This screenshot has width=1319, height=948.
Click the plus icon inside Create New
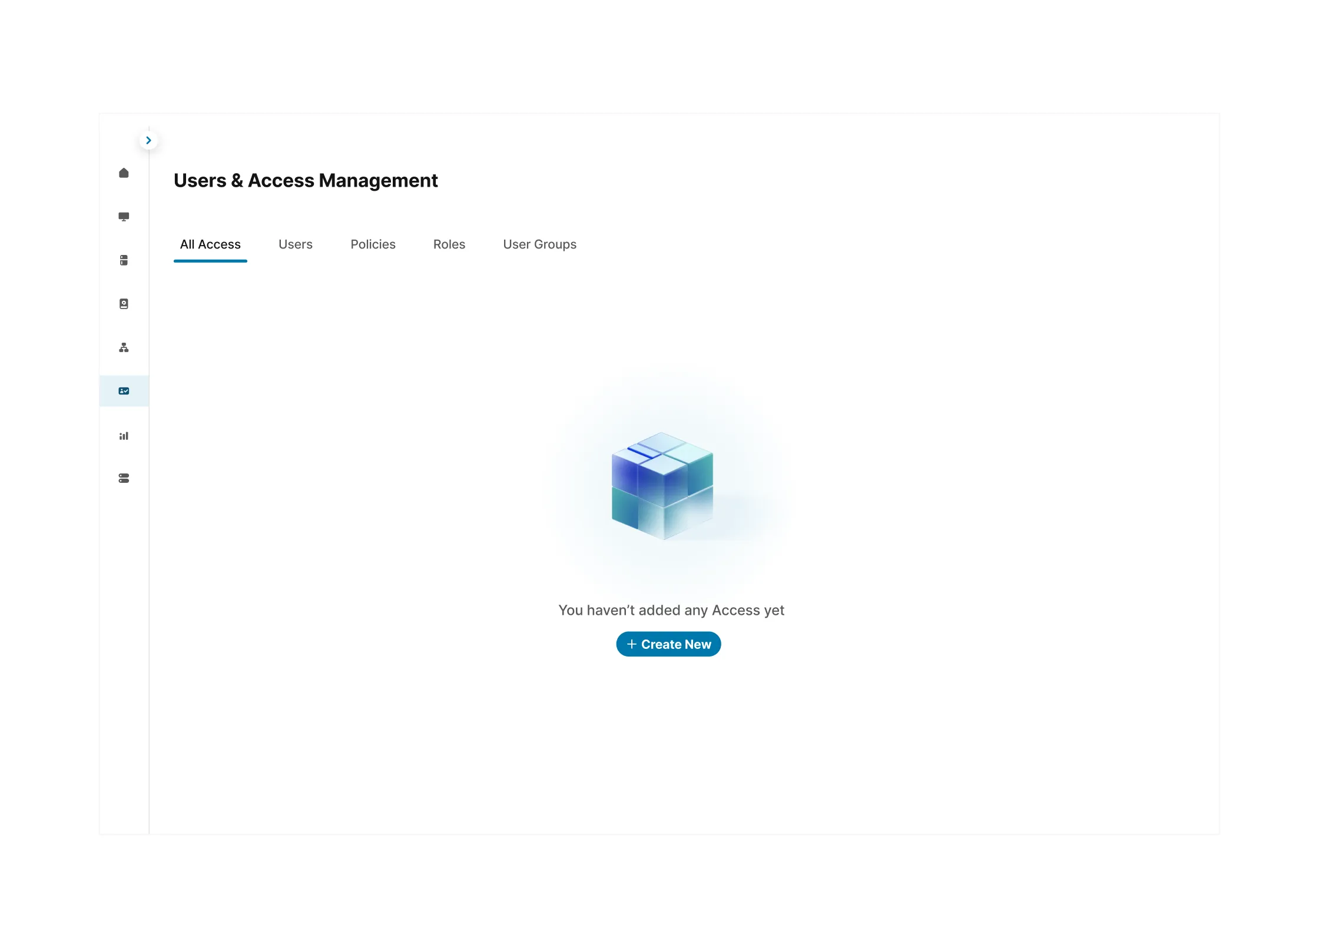(632, 644)
